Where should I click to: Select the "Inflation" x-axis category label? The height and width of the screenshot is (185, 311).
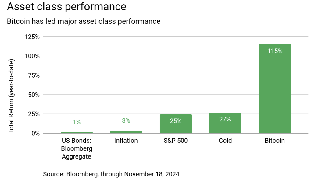[126, 141]
